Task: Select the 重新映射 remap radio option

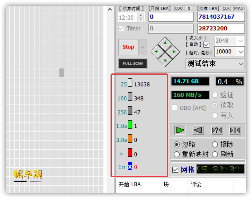Action: point(177,154)
